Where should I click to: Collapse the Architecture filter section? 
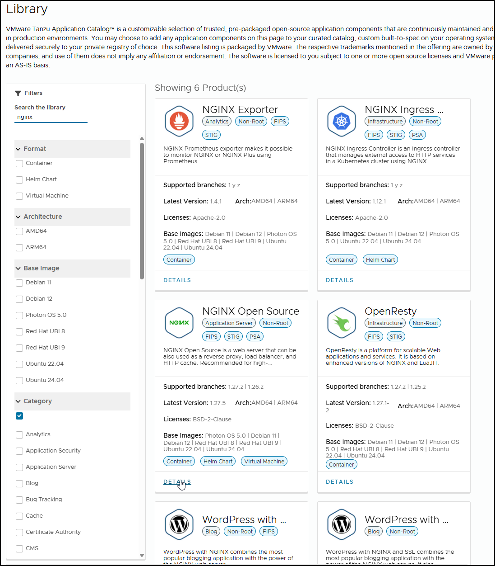tap(72, 217)
